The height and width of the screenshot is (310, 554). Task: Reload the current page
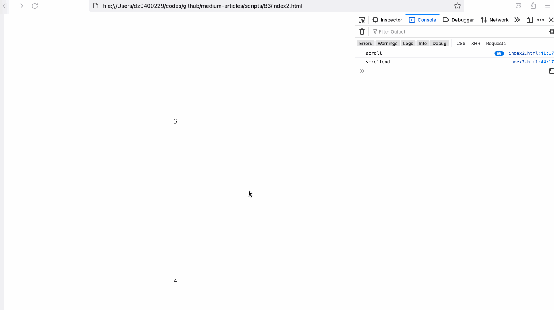pos(34,6)
